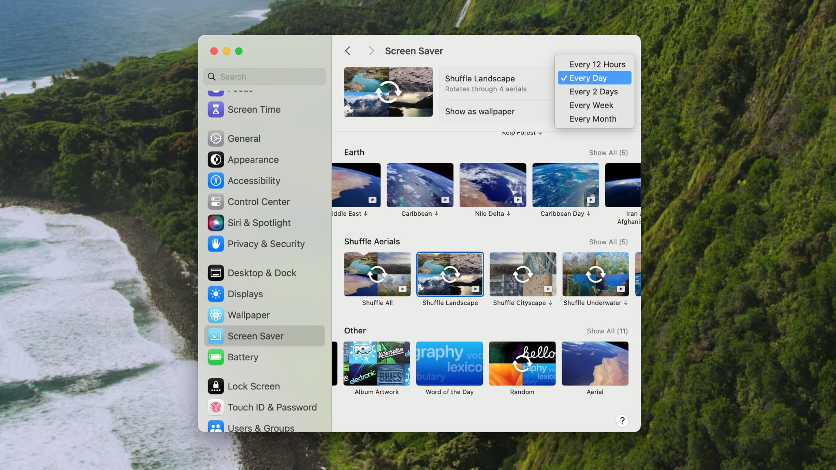Expand the Earth Show All dropdown
The height and width of the screenshot is (470, 836).
(x=608, y=153)
